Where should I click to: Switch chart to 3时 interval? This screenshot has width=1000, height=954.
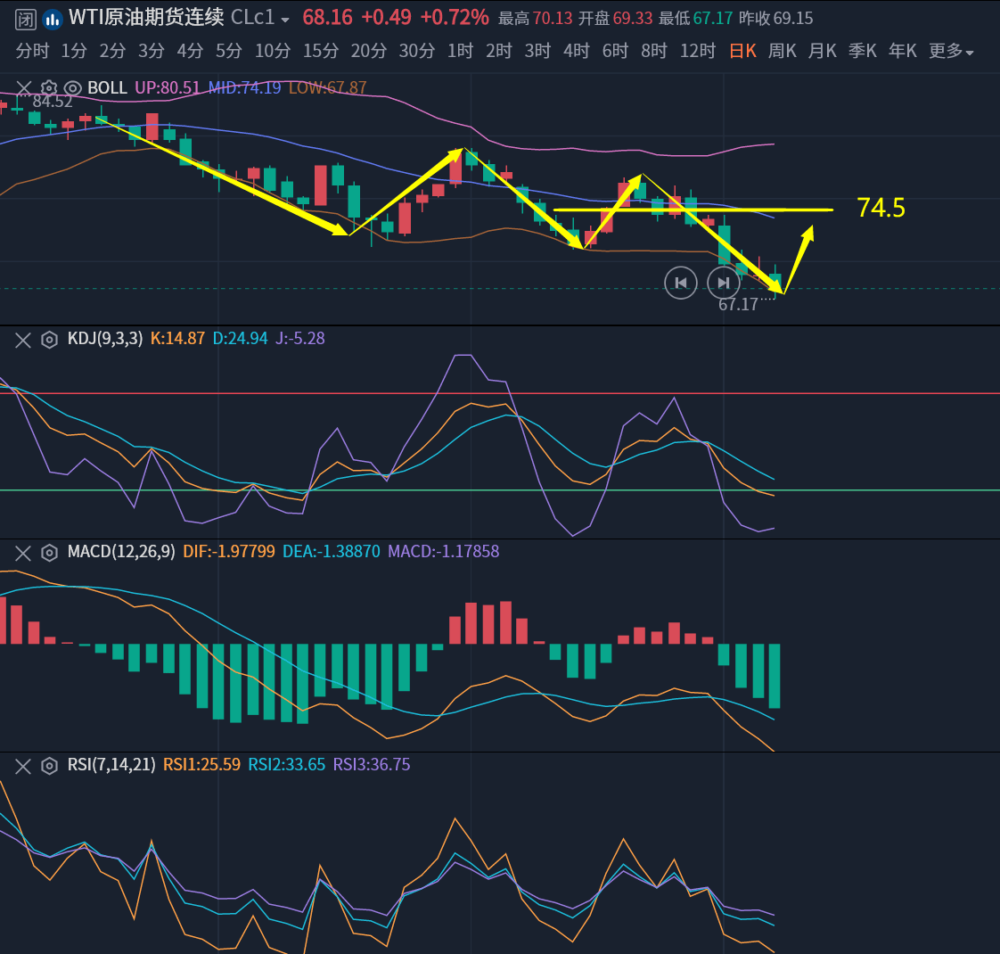[x=537, y=51]
